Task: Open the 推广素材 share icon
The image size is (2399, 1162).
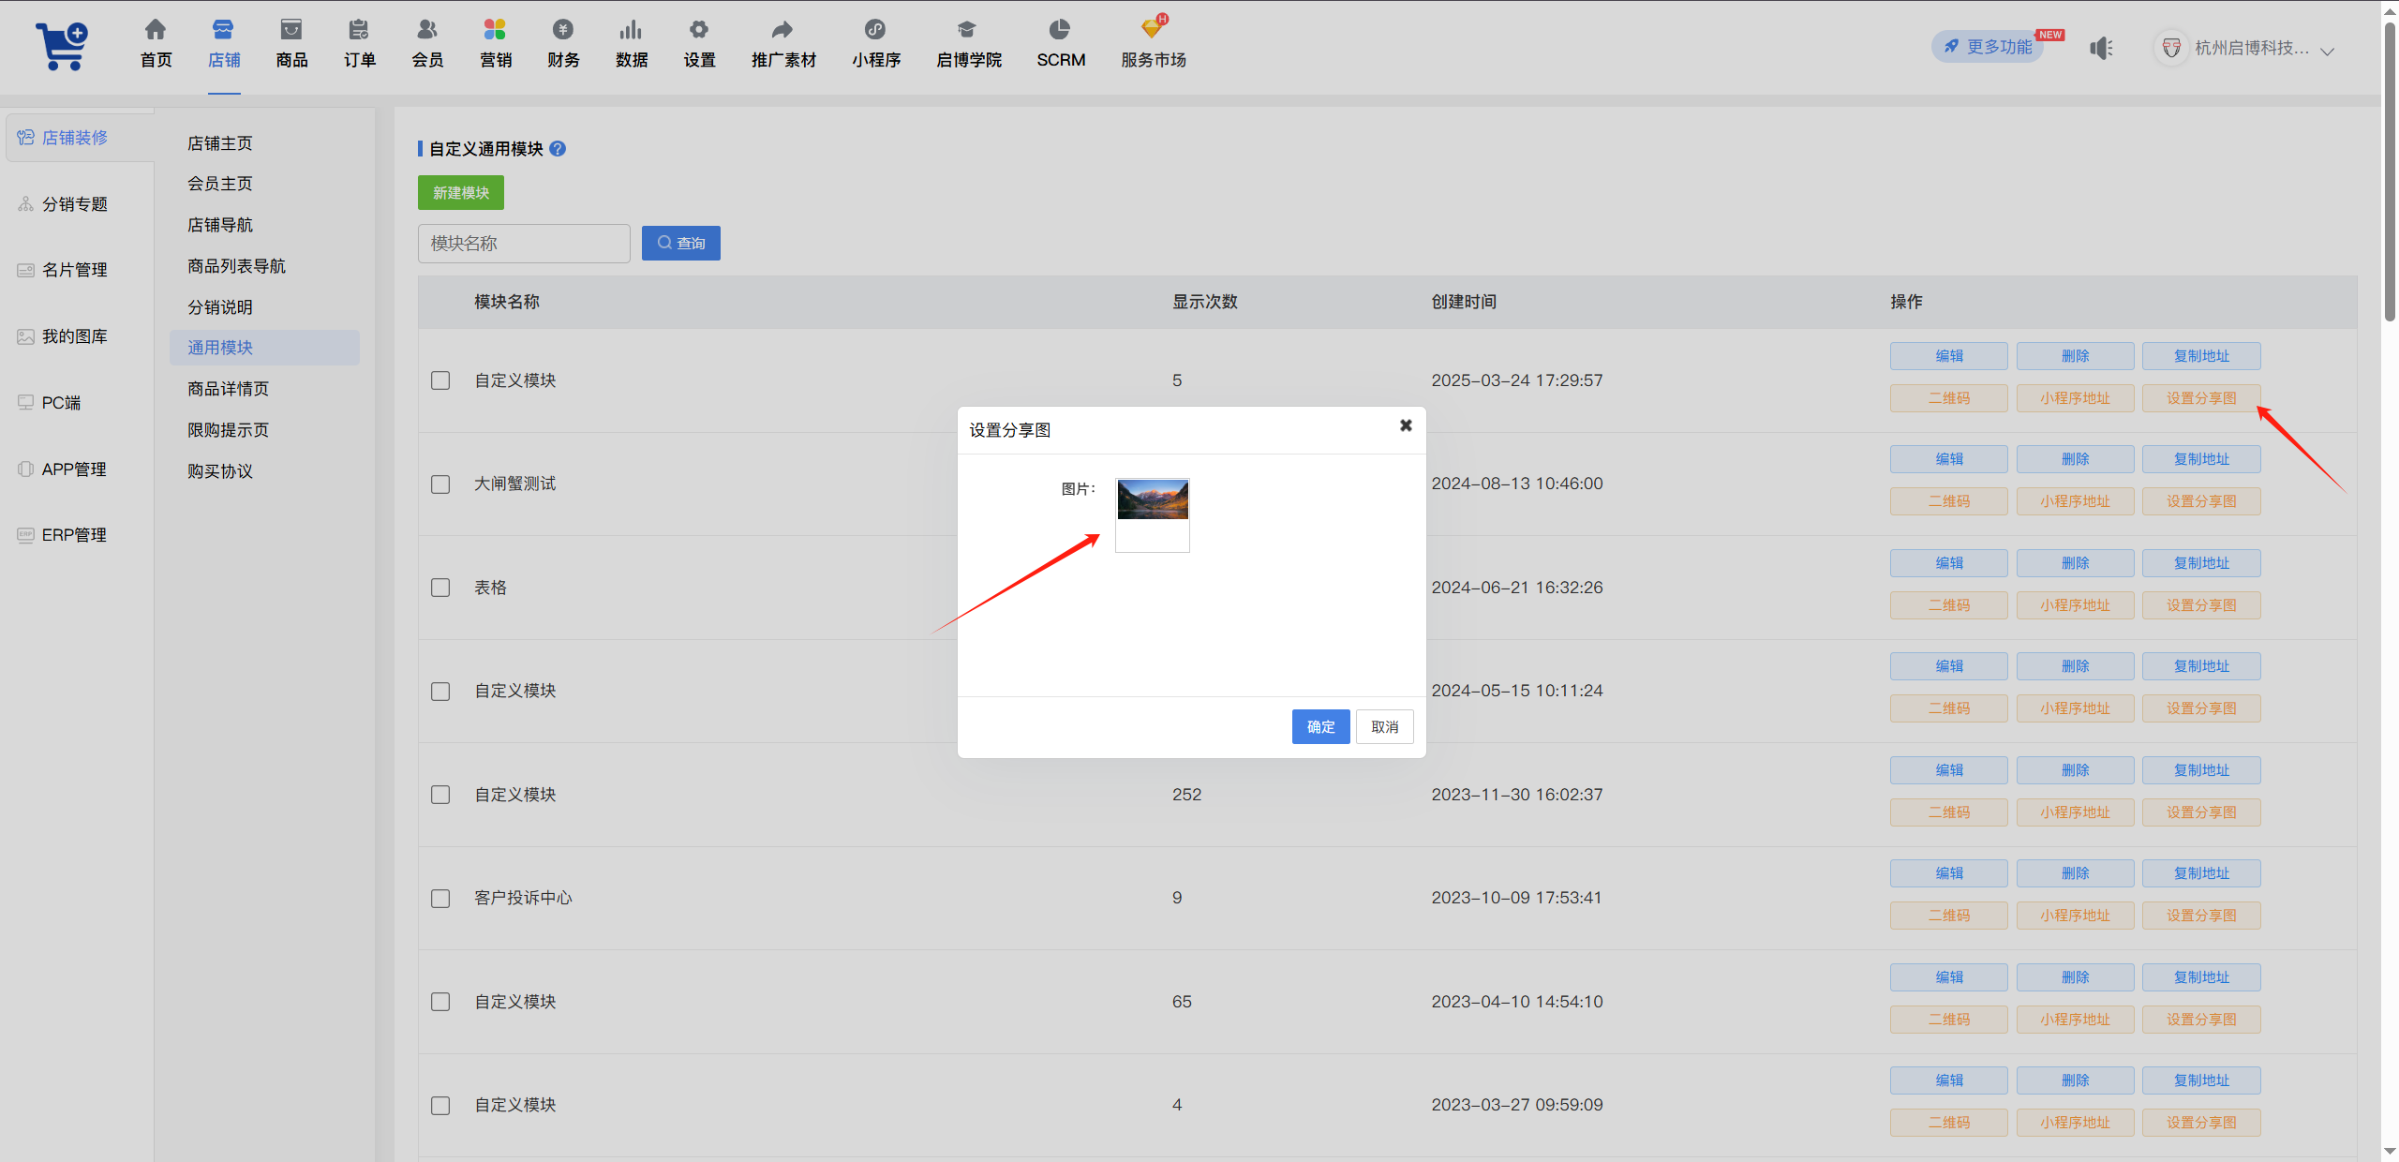Action: pyautogui.click(x=782, y=30)
